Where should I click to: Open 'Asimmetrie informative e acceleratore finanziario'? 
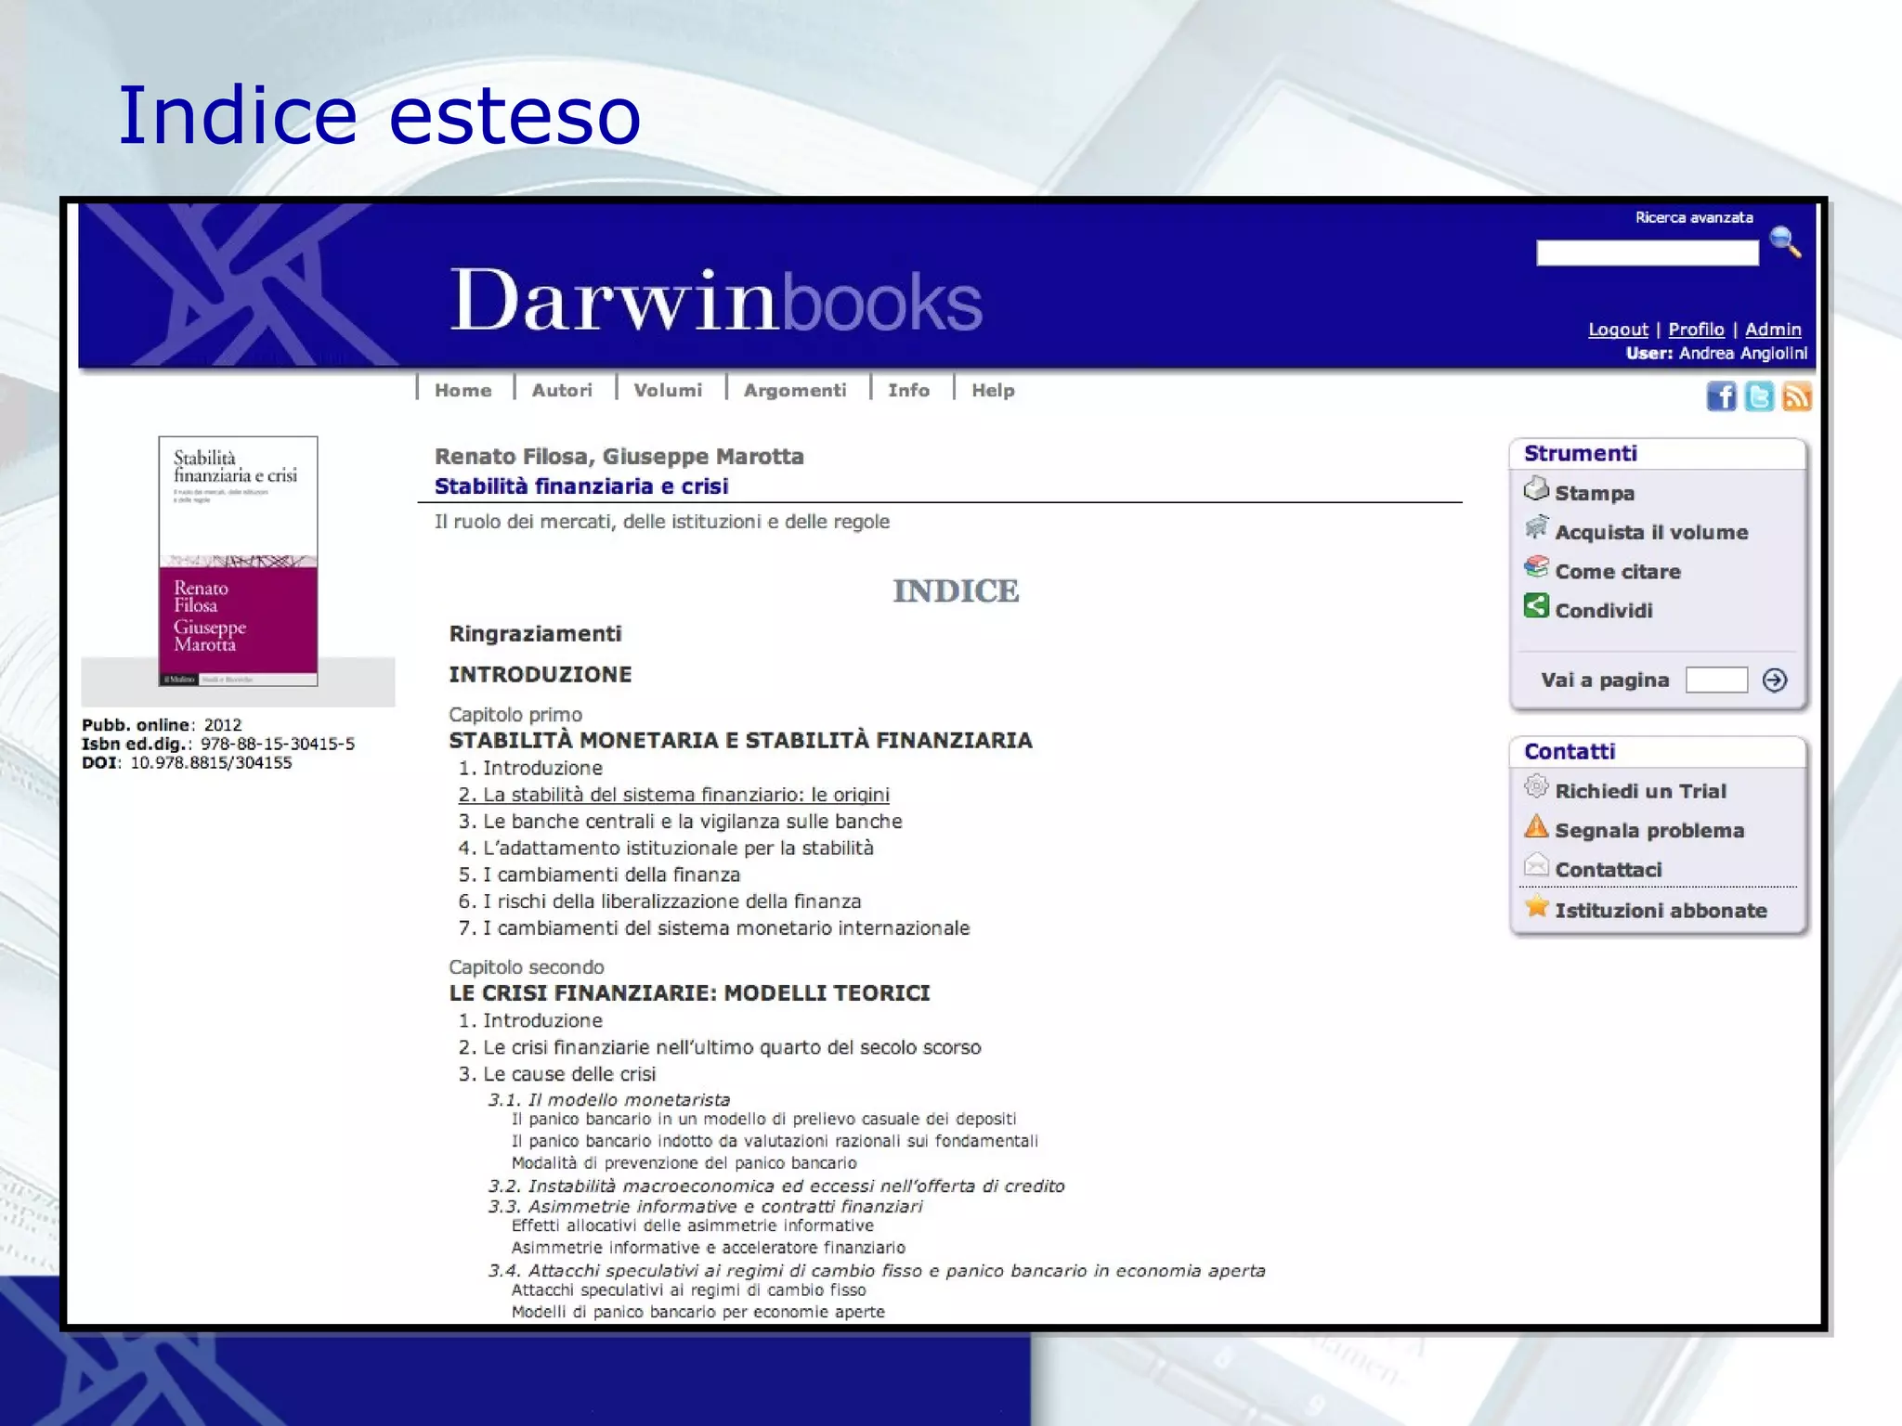click(708, 1248)
